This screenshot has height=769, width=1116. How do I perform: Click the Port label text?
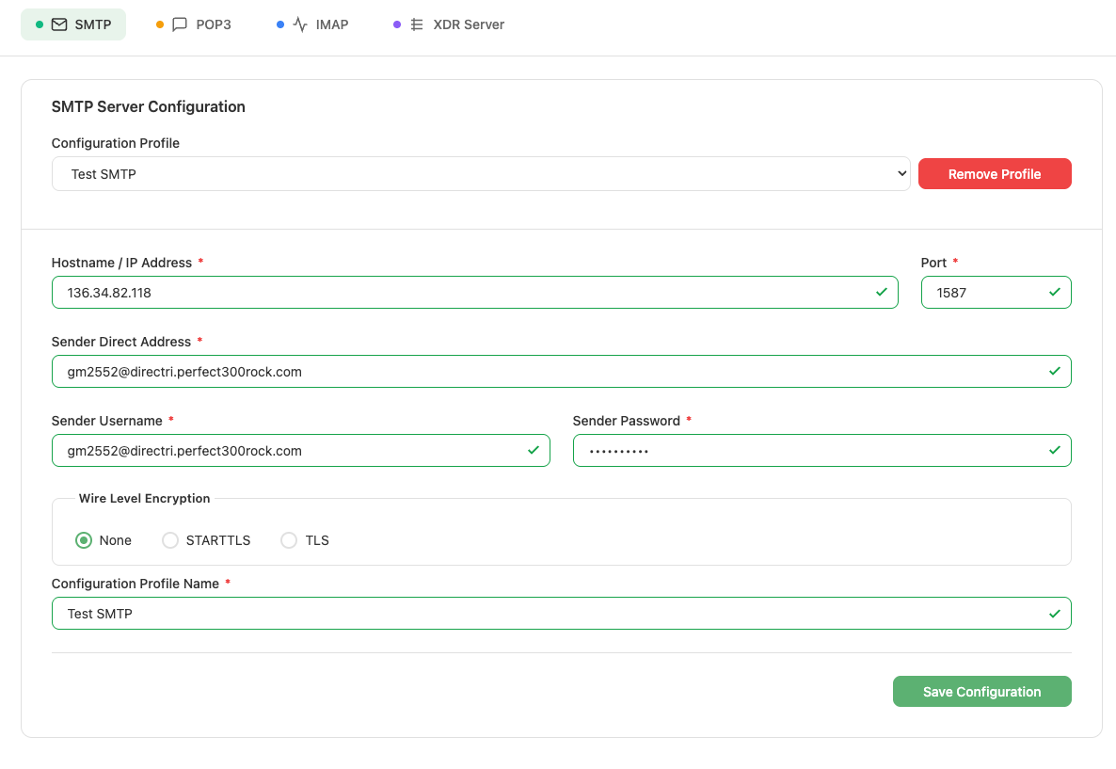933,263
